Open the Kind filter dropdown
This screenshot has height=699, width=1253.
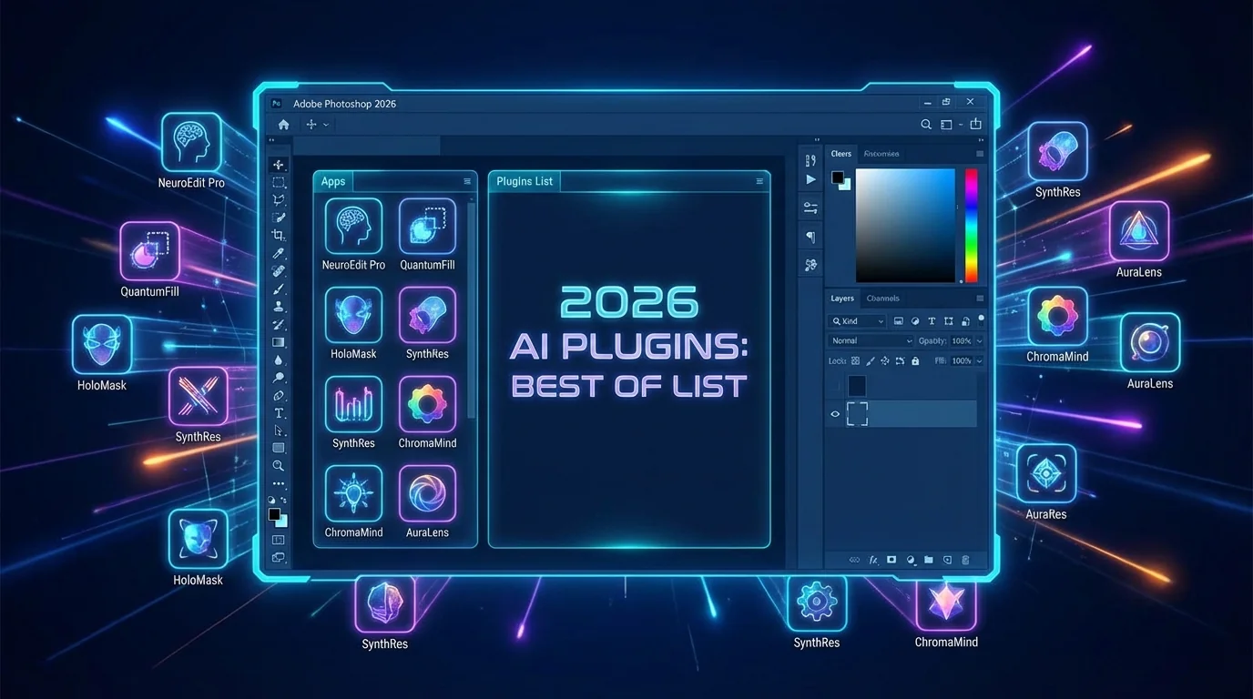click(x=857, y=321)
